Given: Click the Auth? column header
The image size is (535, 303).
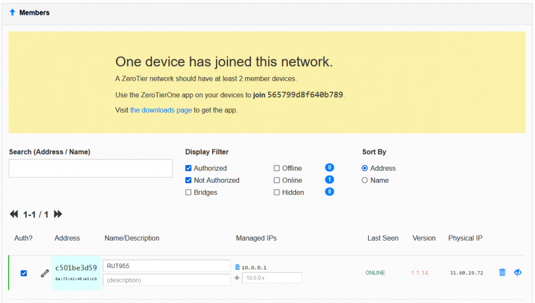Looking at the screenshot, I should click(23, 238).
